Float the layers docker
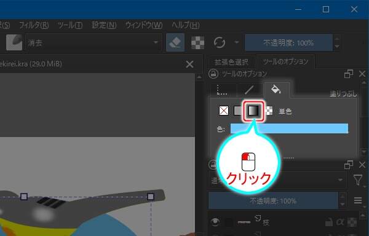Image resolution: width=369 pixels, height=236 pixels. [349, 165]
